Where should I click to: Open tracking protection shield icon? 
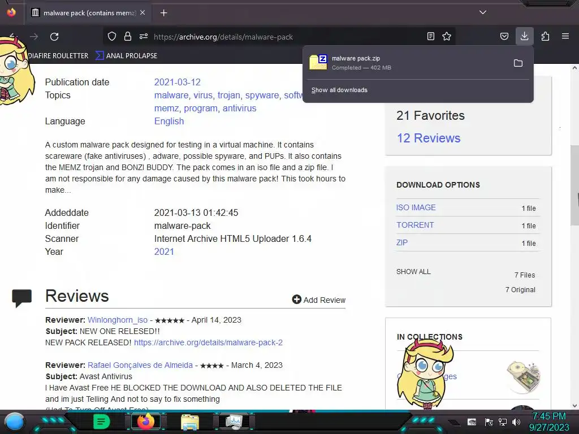(112, 36)
